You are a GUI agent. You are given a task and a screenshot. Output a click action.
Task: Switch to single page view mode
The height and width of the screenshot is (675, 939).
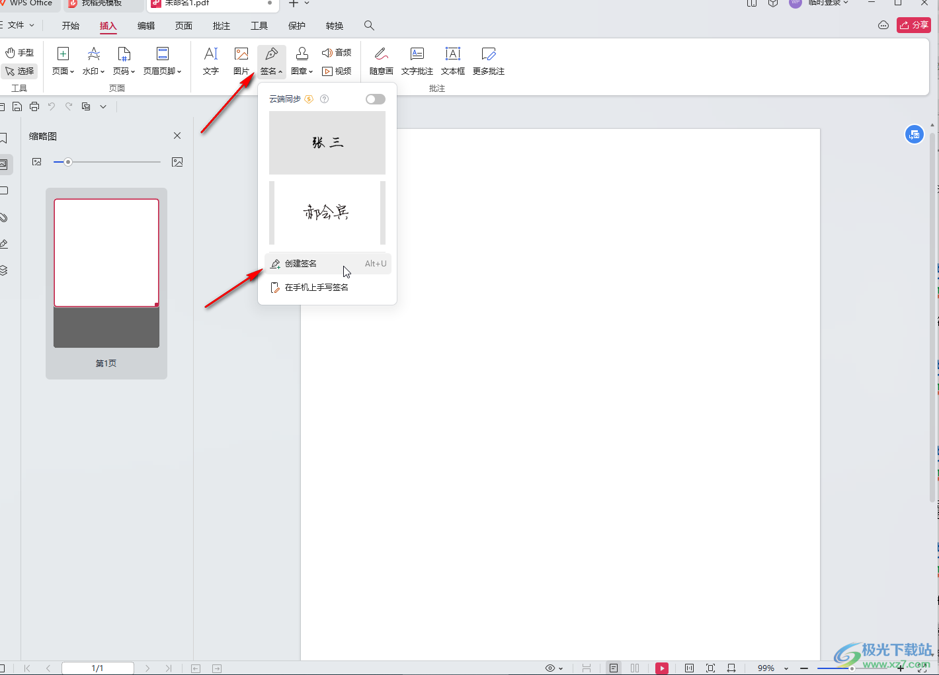click(x=614, y=668)
